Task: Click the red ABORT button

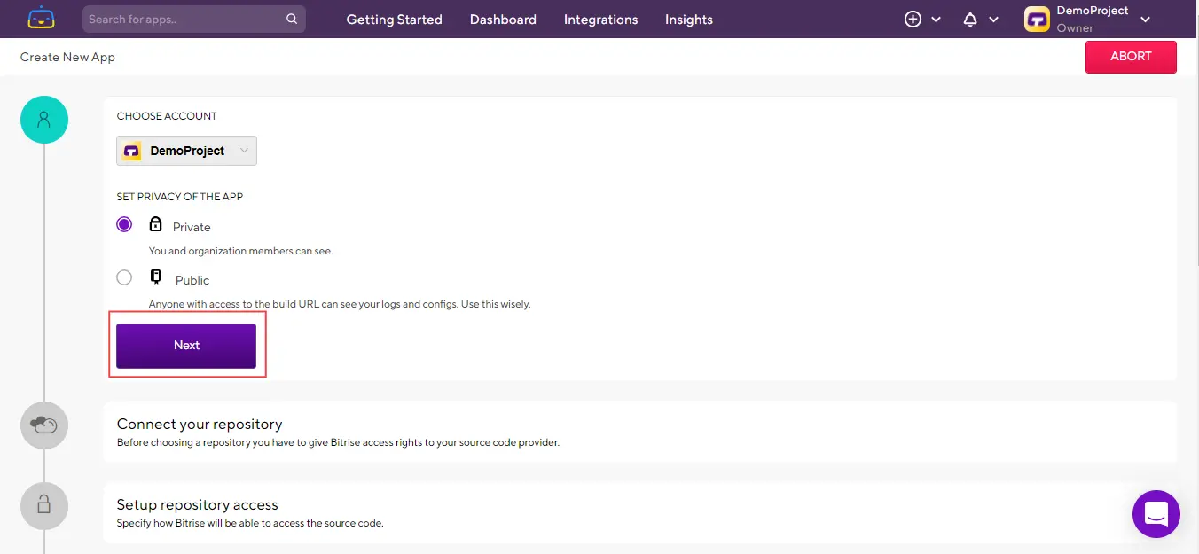Action: coord(1131,57)
